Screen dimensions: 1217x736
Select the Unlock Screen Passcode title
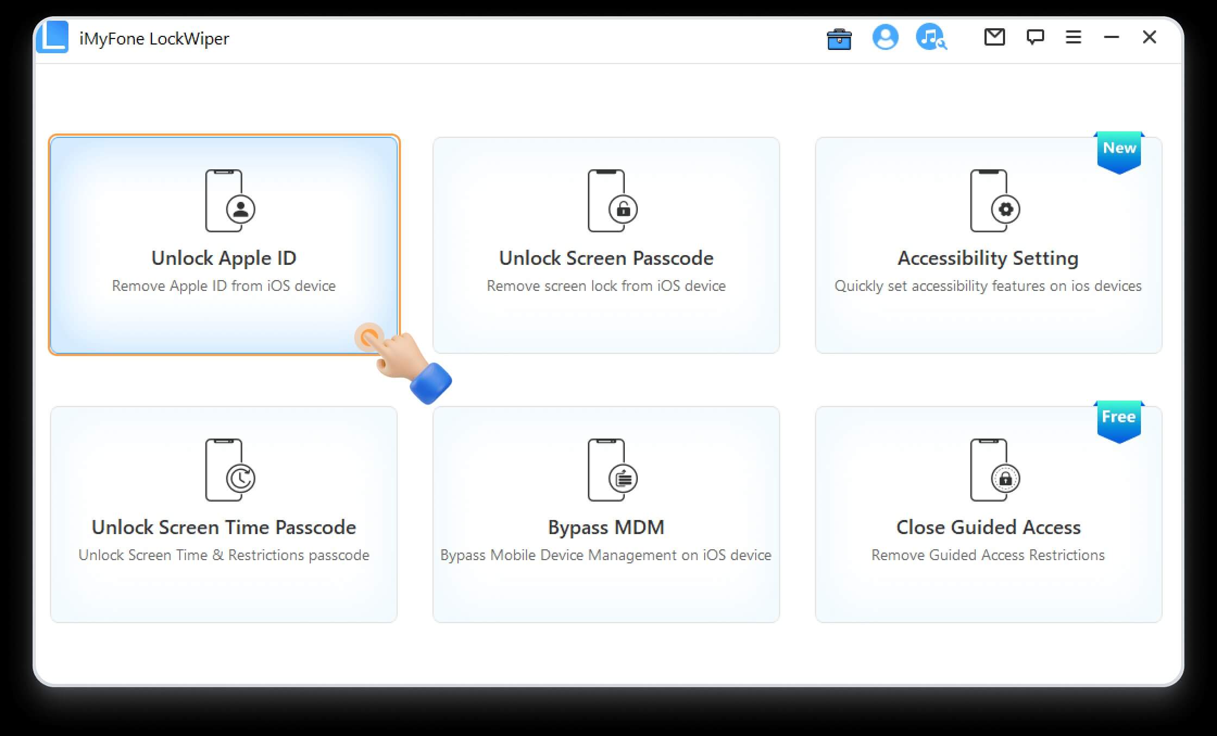[606, 258]
